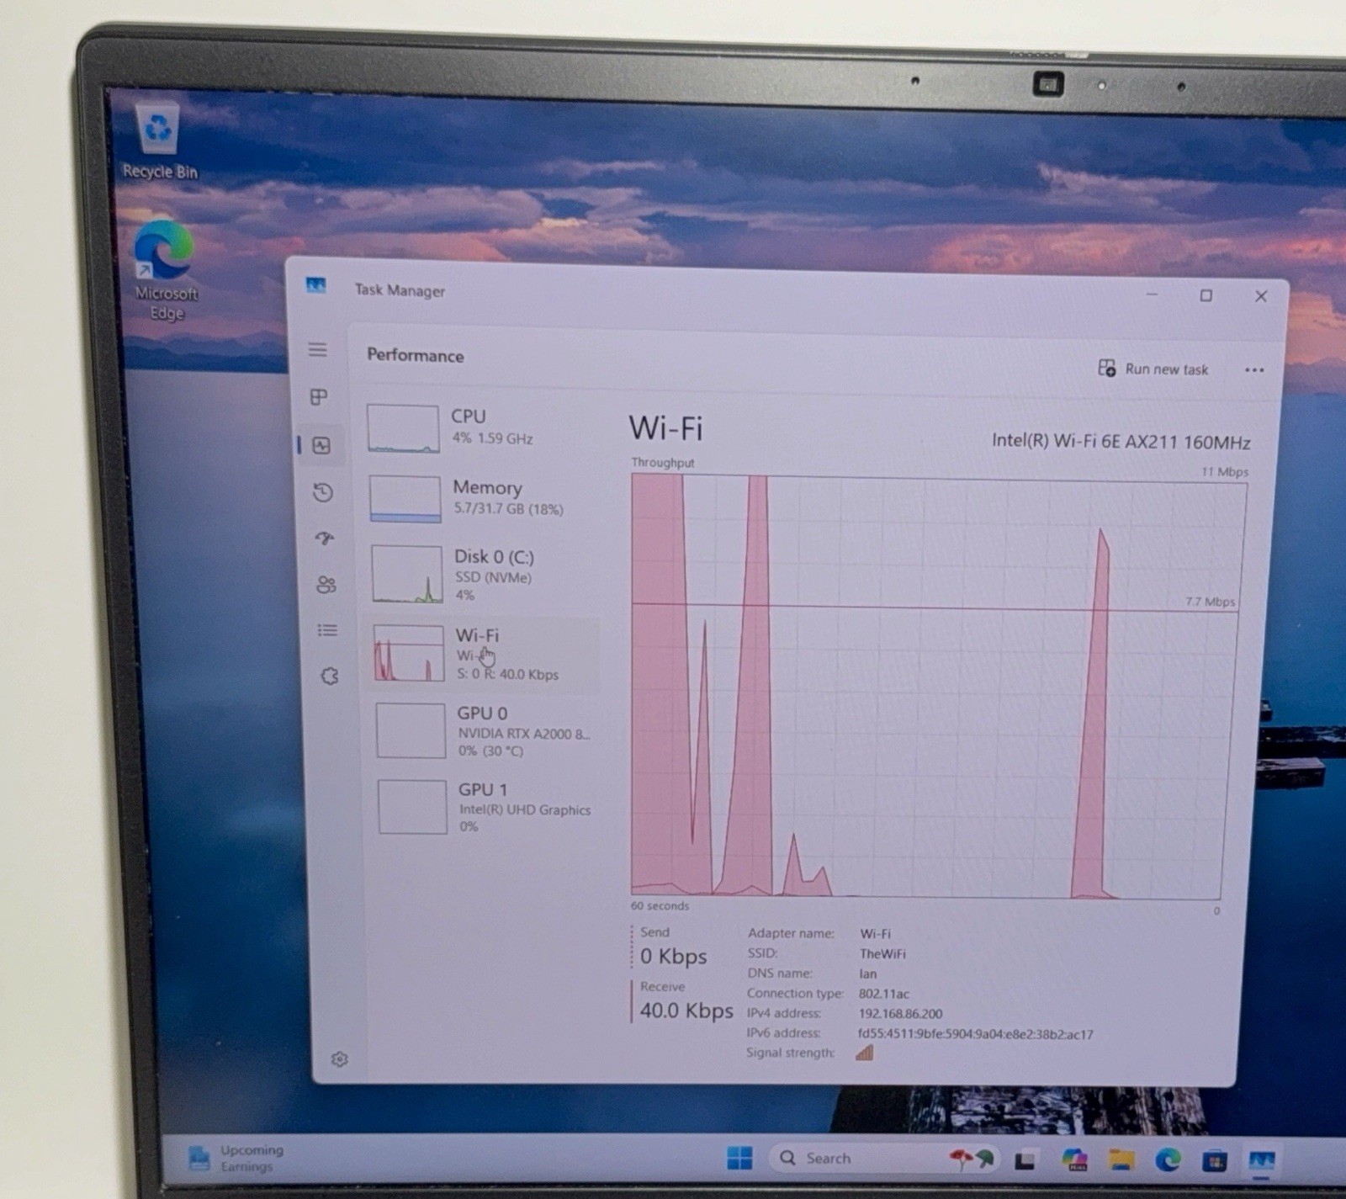The width and height of the screenshot is (1346, 1199).
Task: Click Run new task button
Action: 1153,369
